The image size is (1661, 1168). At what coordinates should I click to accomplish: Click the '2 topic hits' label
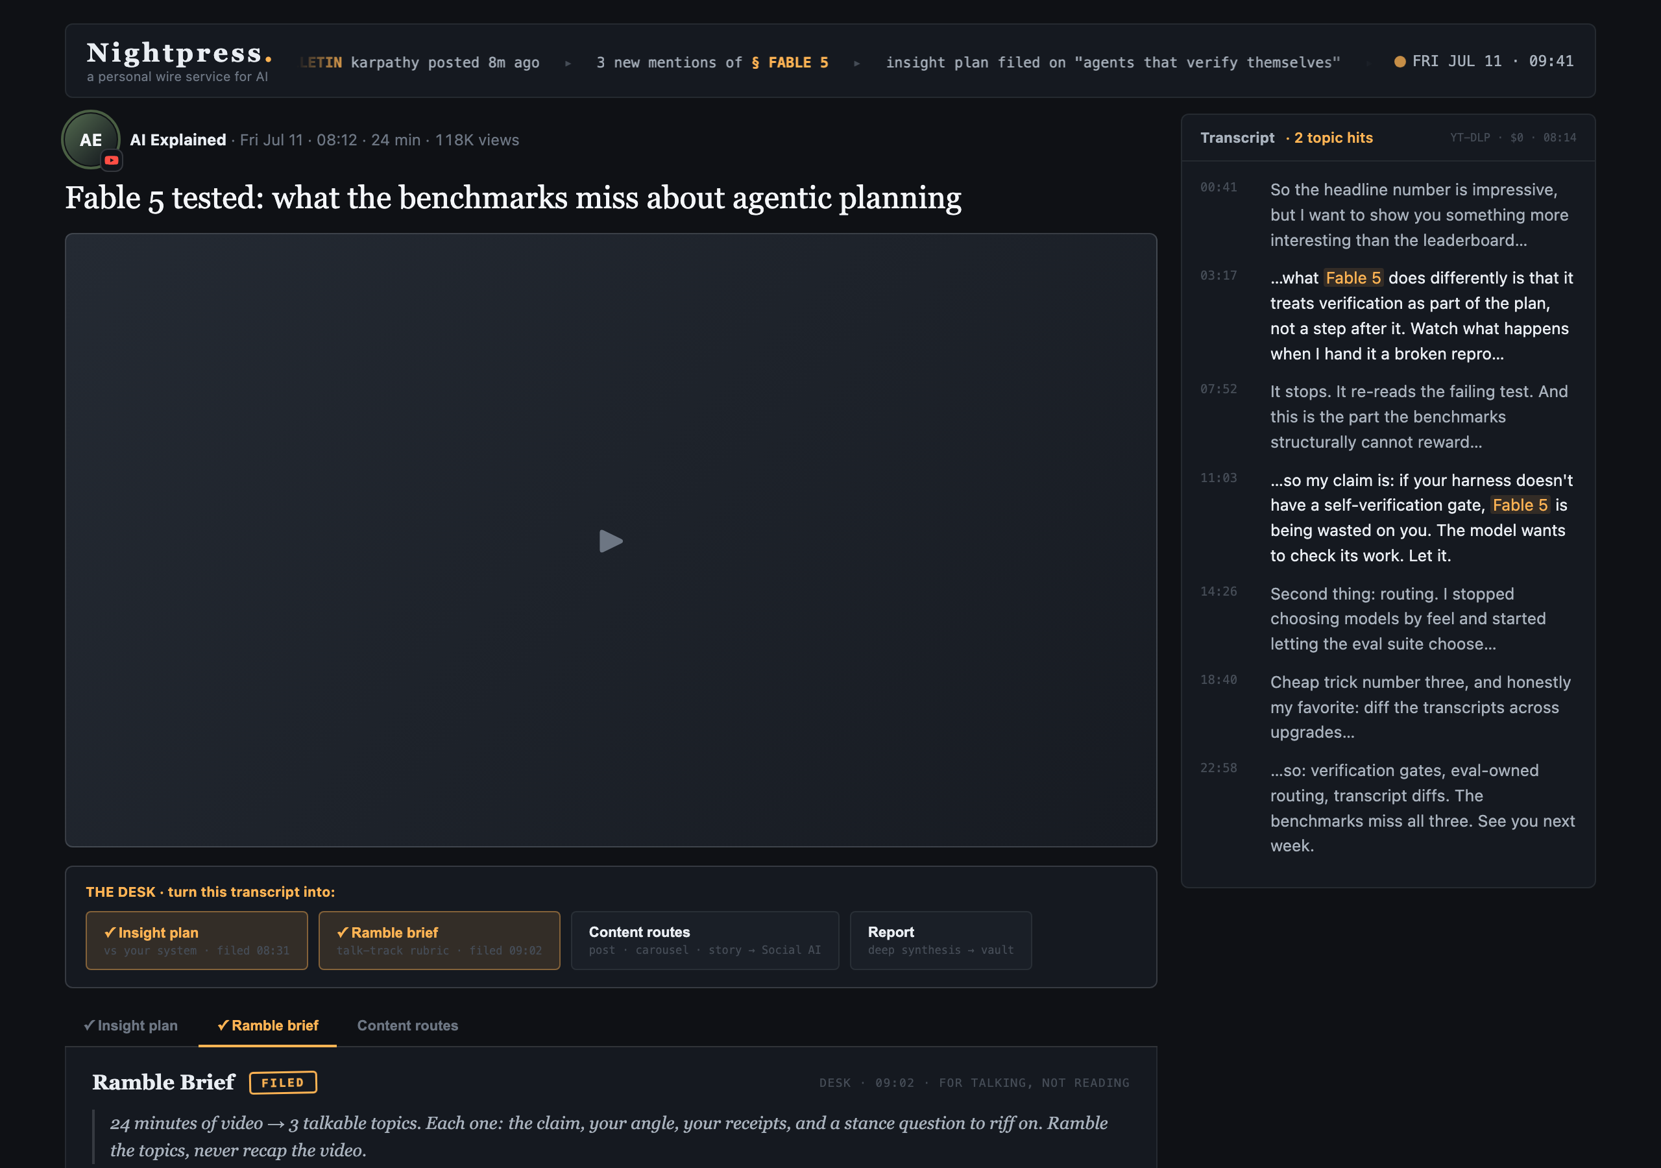(1333, 138)
